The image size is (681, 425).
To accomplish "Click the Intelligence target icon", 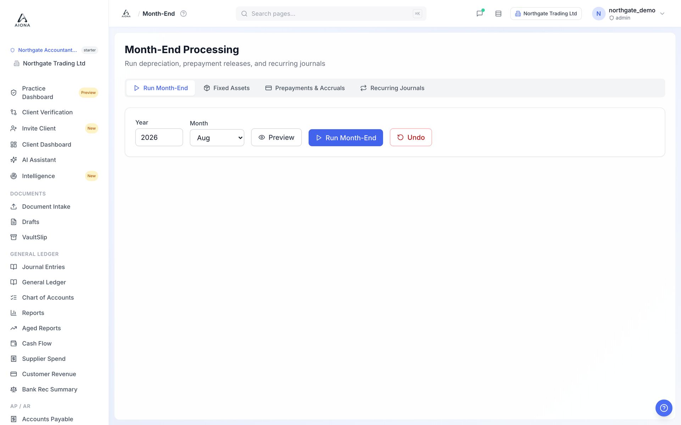I will [x=13, y=176].
